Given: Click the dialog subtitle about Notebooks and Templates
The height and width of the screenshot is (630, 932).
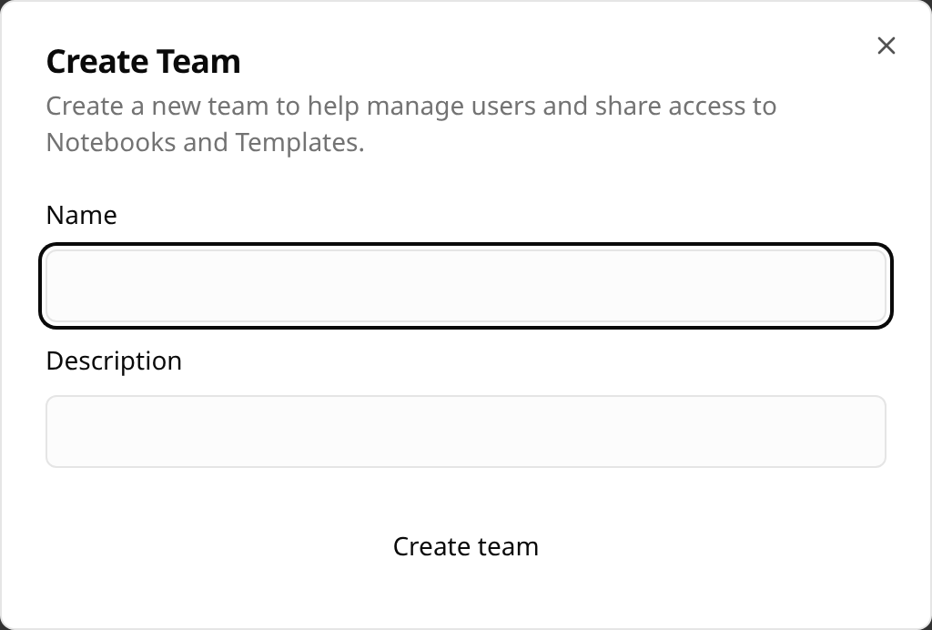Looking at the screenshot, I should (410, 124).
